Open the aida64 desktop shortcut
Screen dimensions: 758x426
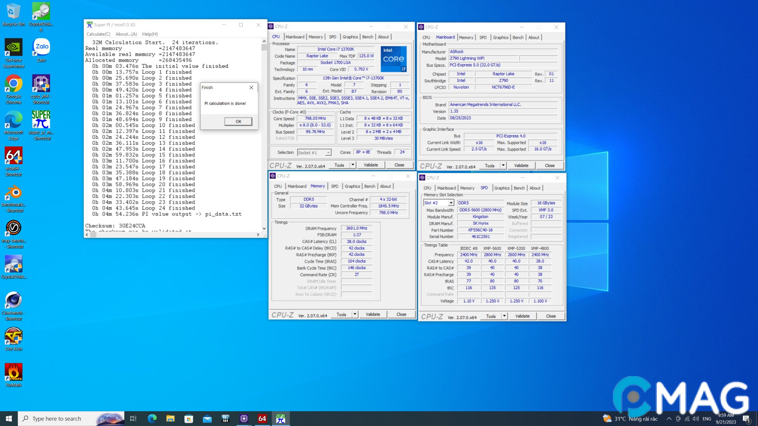click(14, 156)
